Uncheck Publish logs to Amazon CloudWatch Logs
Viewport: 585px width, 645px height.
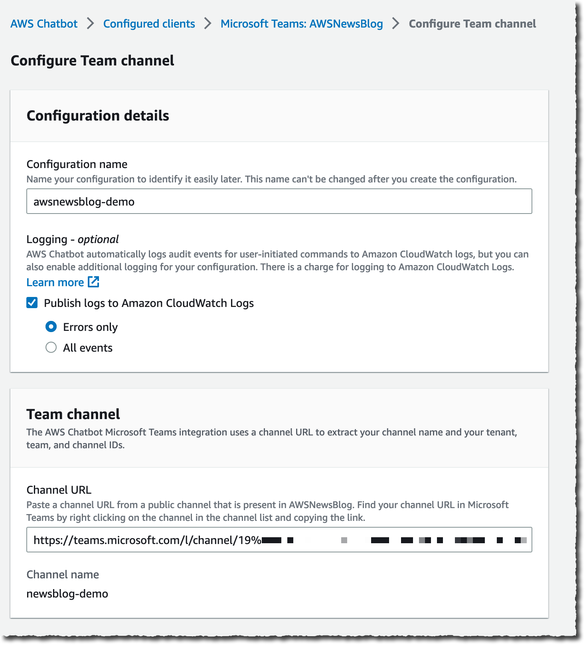(32, 303)
